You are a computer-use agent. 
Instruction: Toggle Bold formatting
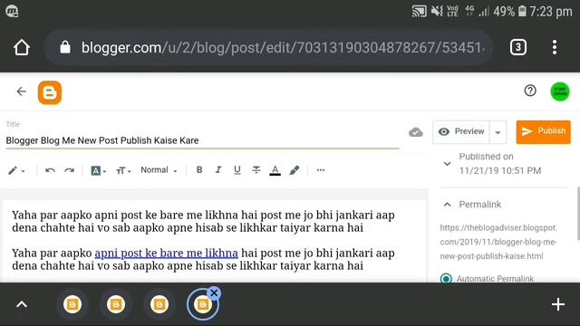(x=199, y=170)
